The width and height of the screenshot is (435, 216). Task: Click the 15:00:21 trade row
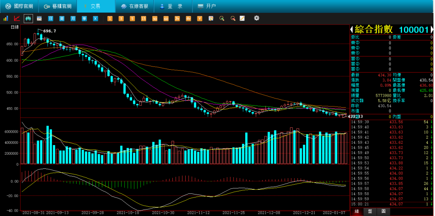click(x=391, y=204)
